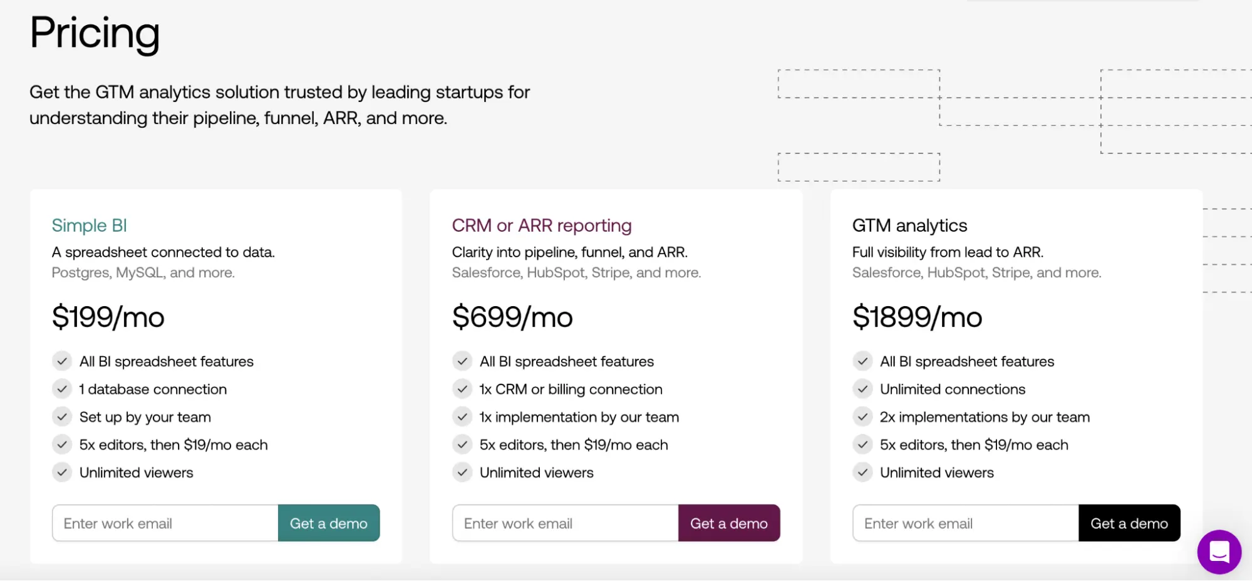
Task: Toggle the checkmark beside "5x editors, then $19/mo each" in Simple BI
Action: pyautogui.click(x=62, y=445)
